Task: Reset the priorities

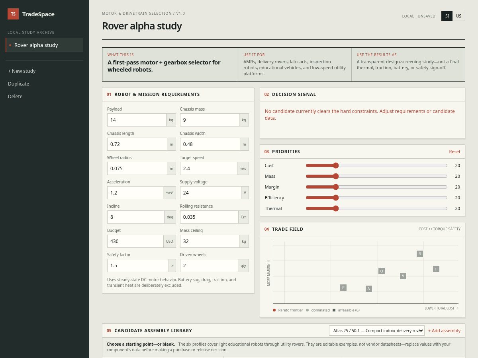Action: 454,152
